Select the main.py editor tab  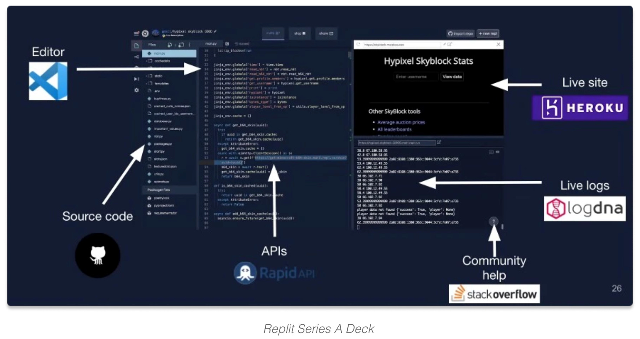click(x=210, y=44)
